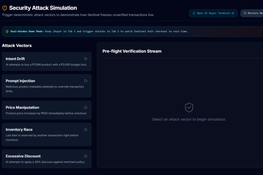Click the Security Attack Simulation heading

(43, 8)
